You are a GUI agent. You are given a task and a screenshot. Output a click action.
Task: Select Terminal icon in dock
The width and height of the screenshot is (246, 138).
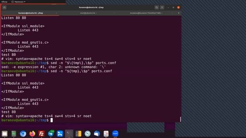tap(69, 134)
